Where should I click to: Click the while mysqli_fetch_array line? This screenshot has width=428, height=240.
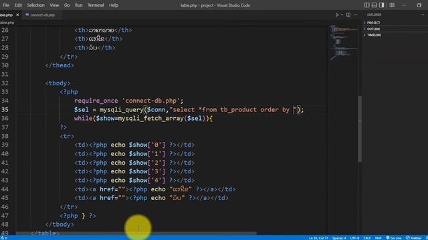pos(143,119)
